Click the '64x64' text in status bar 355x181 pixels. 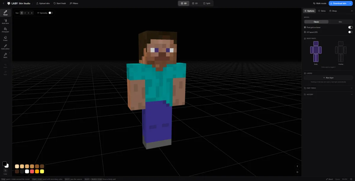tap(345, 179)
